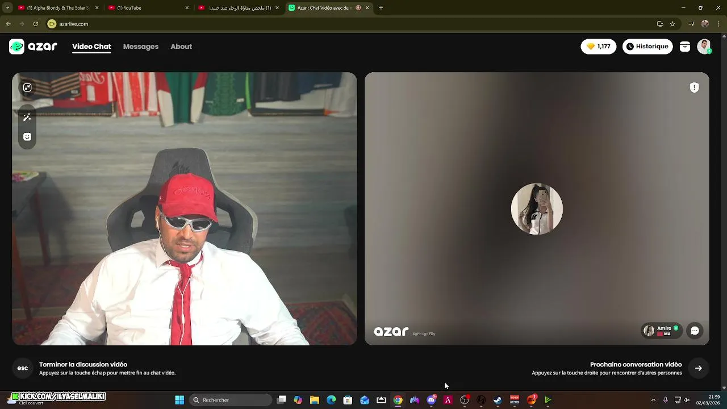Image resolution: width=727 pixels, height=409 pixels.
Task: Open the chat message bubble
Action: [695, 331]
